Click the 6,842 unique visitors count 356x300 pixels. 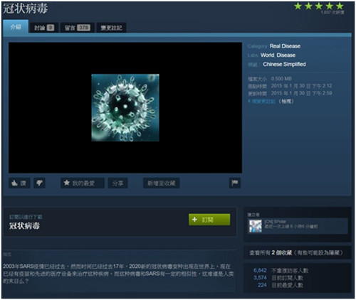pos(260,270)
